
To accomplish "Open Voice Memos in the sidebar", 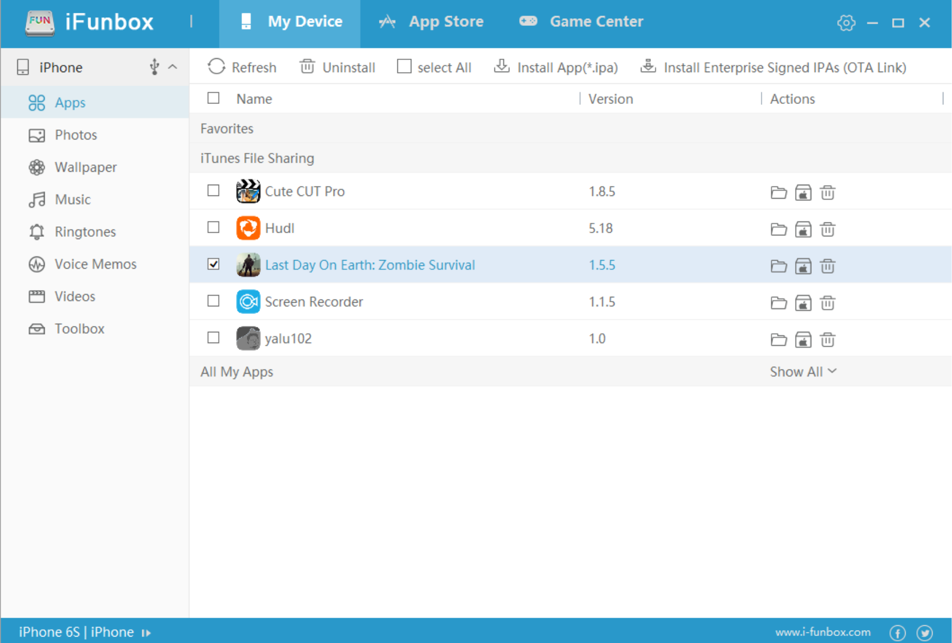I will click(x=95, y=264).
